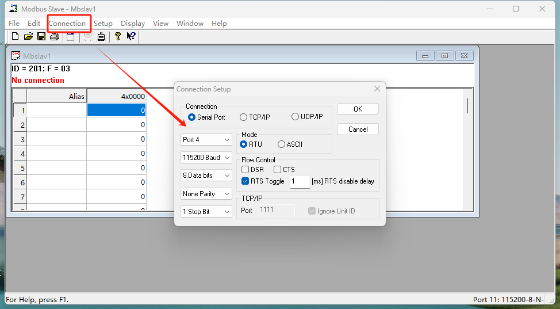Close the Connection Setup dialog
The width and height of the screenshot is (560, 309).
tap(377, 89)
